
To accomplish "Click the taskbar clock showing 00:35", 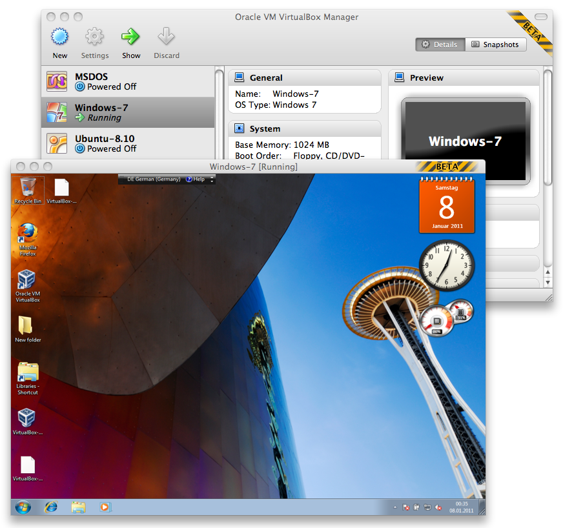I will [462, 507].
